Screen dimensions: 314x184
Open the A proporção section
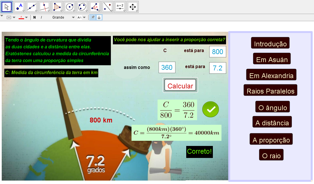[271, 139]
